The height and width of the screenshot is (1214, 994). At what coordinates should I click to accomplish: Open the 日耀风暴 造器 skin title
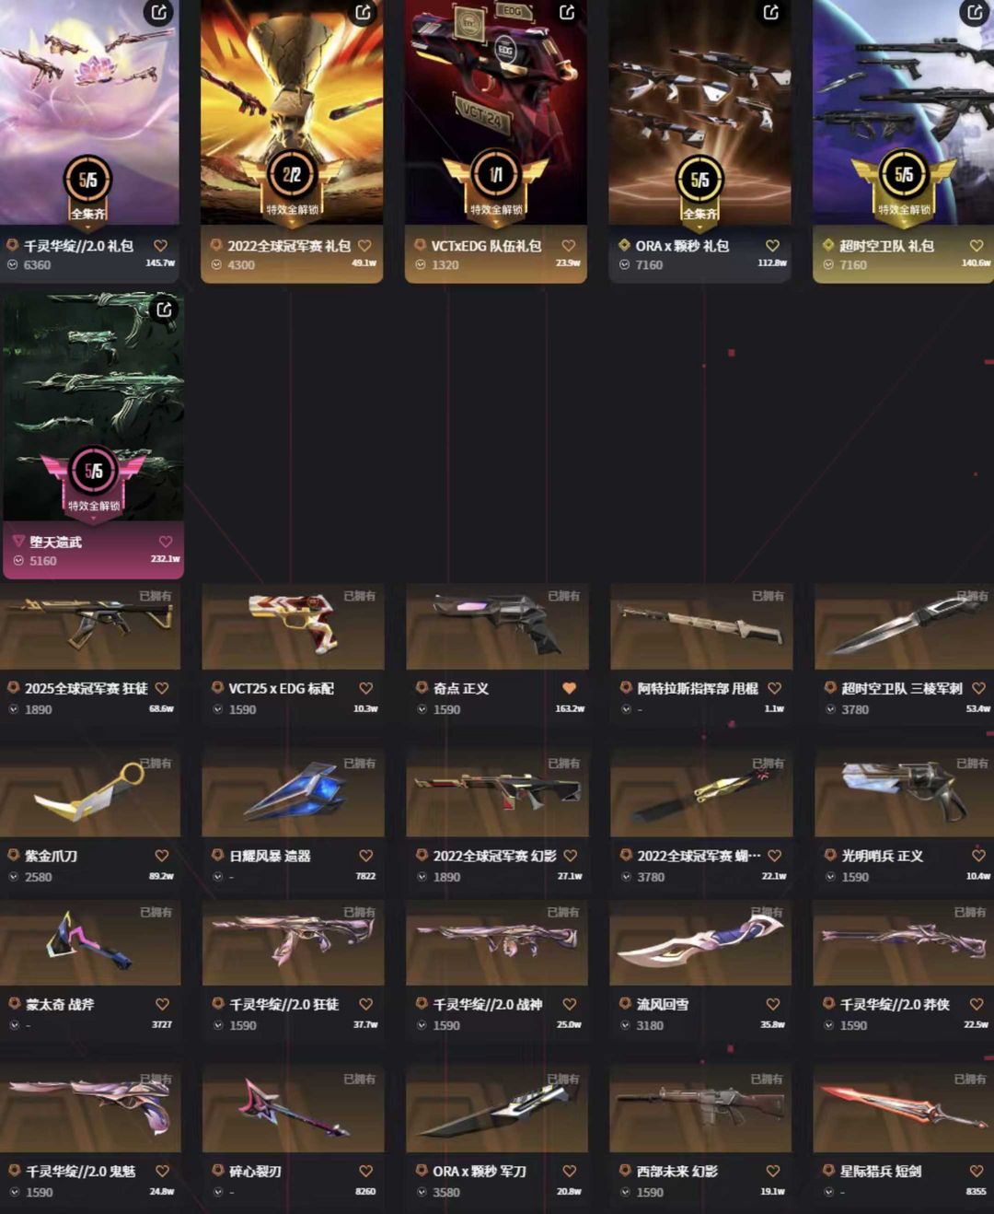coord(270,856)
